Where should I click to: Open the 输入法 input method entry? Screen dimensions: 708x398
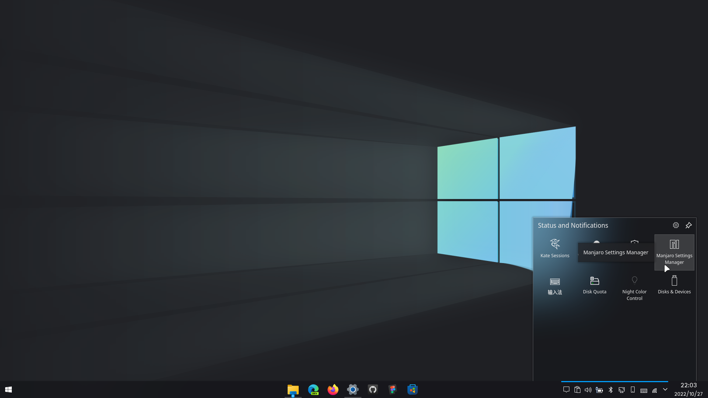tap(555, 286)
